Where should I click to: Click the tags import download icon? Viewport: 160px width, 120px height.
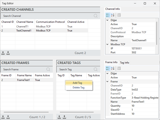(x=64, y=117)
